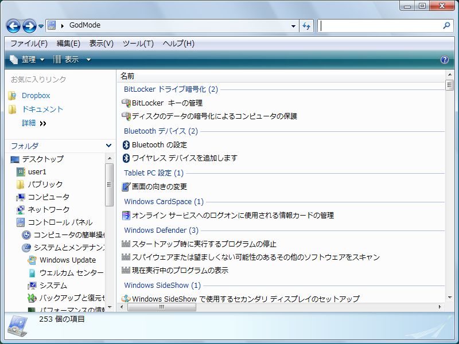Open the 情報カードの管理 item
The width and height of the screenshot is (459, 344).
pos(233,216)
